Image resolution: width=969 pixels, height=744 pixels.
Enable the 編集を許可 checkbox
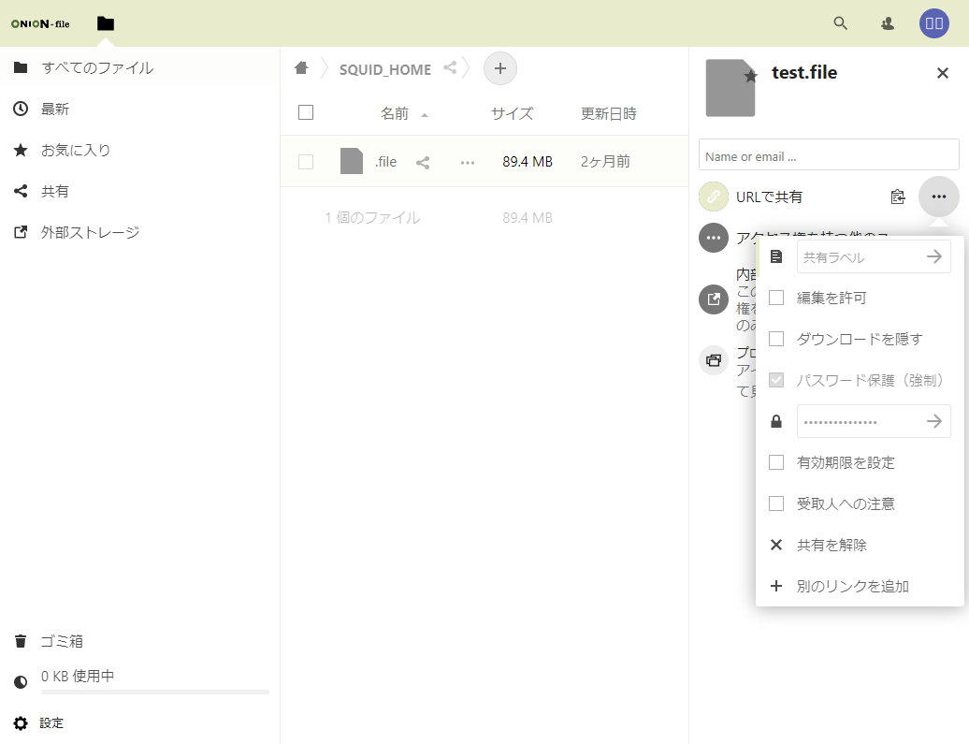(x=776, y=298)
